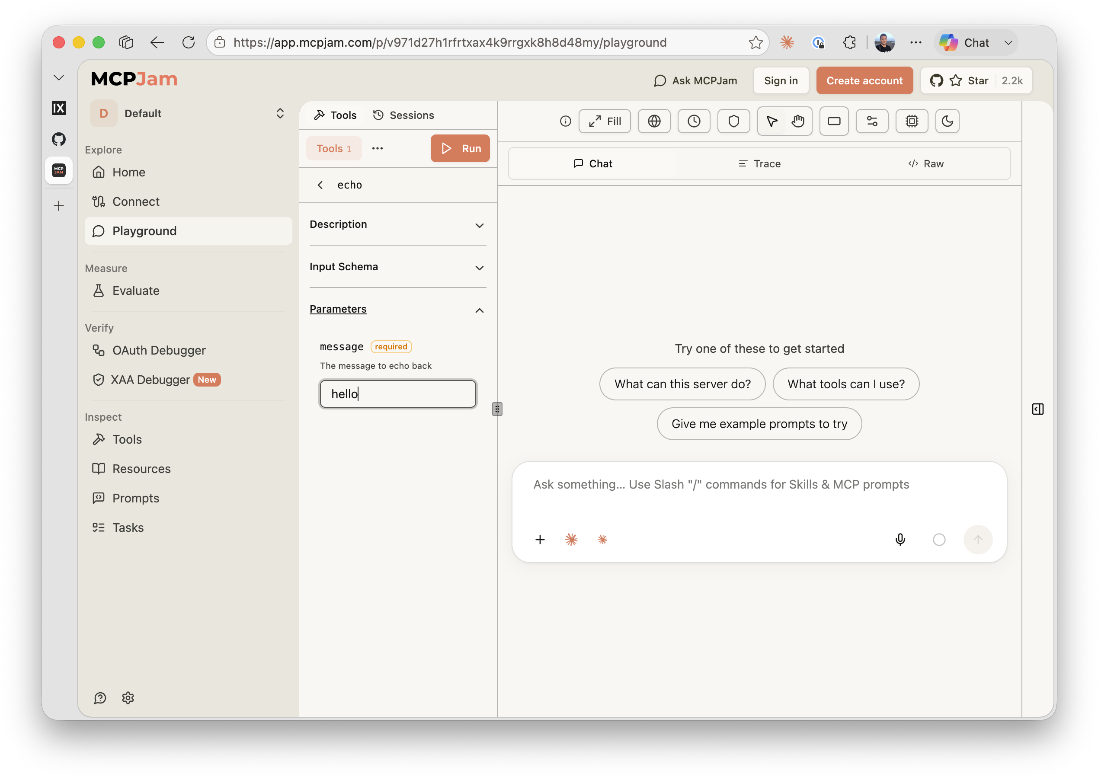
Task: Open the Copilot Chat dropdown arrow
Action: click(x=1008, y=42)
